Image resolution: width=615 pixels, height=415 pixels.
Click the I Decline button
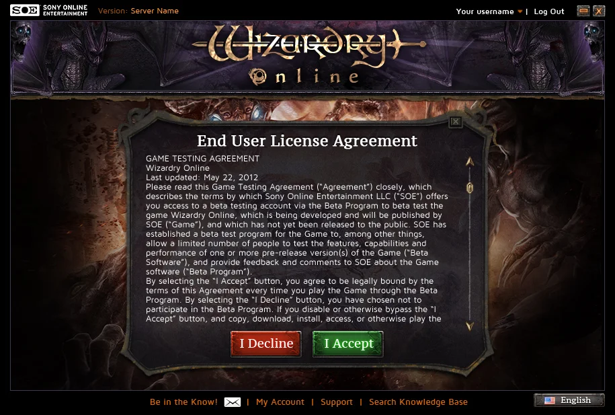click(x=266, y=344)
